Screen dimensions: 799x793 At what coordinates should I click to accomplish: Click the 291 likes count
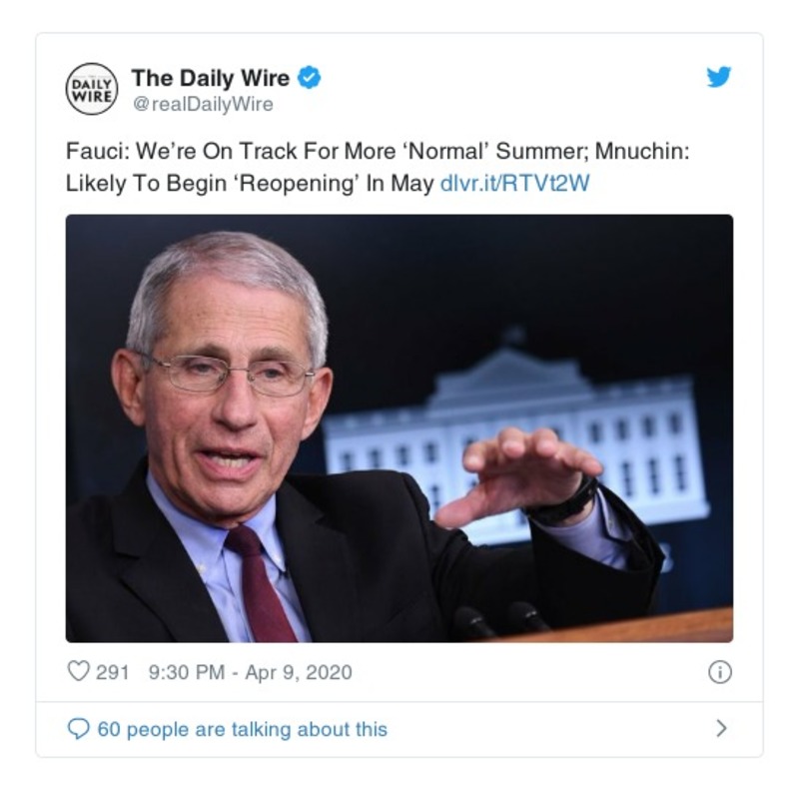[x=112, y=672]
